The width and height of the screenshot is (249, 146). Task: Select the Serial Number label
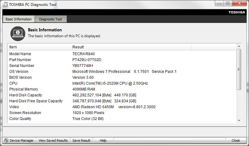[x=22, y=65]
